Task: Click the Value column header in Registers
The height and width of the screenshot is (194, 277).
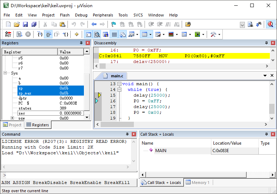Action: (x=70, y=52)
